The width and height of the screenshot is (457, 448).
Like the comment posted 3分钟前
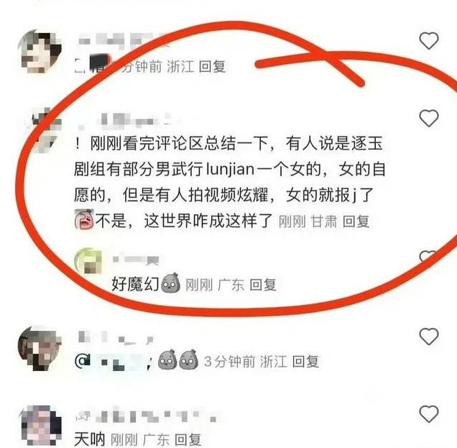(x=429, y=337)
